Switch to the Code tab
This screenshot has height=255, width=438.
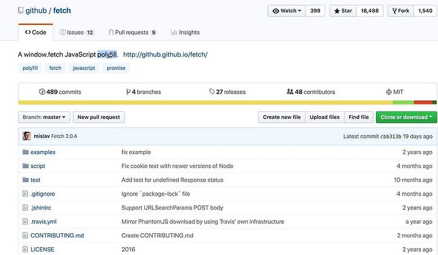point(35,32)
